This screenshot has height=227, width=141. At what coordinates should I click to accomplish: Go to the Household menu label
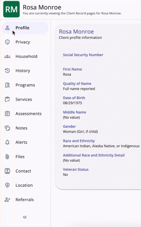26,56
